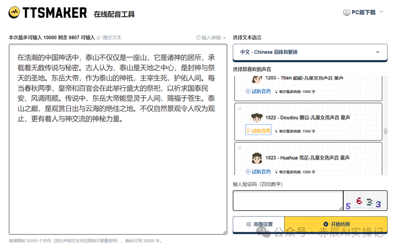Click the PC download monitor icon
Screen dimensions: 396x248
point(346,12)
